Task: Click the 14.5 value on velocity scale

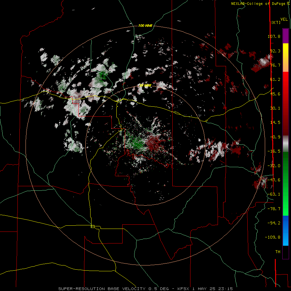Action: coord(275,123)
